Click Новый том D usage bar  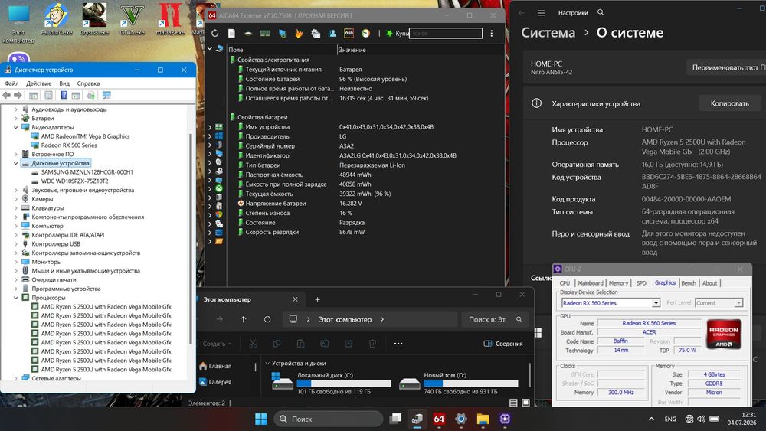click(471, 384)
